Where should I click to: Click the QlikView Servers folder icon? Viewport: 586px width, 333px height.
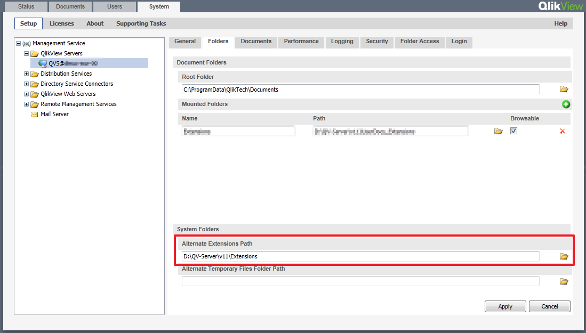pos(35,53)
